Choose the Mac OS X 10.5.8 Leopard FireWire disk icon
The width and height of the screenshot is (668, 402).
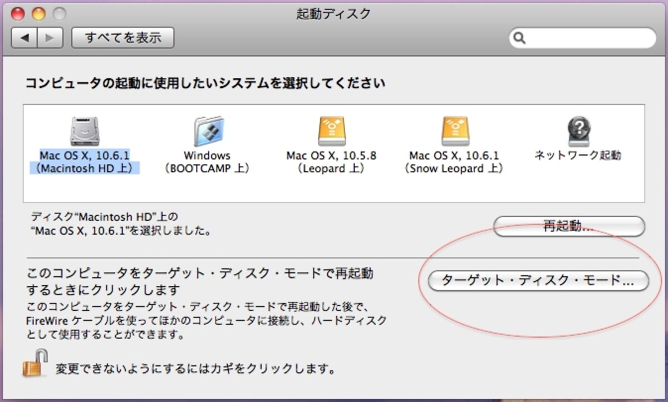pyautogui.click(x=331, y=131)
